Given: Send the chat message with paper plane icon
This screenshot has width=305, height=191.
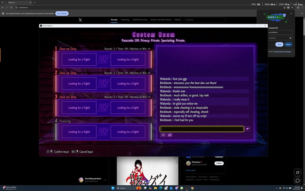Looking at the screenshot, I should tap(248, 129).
